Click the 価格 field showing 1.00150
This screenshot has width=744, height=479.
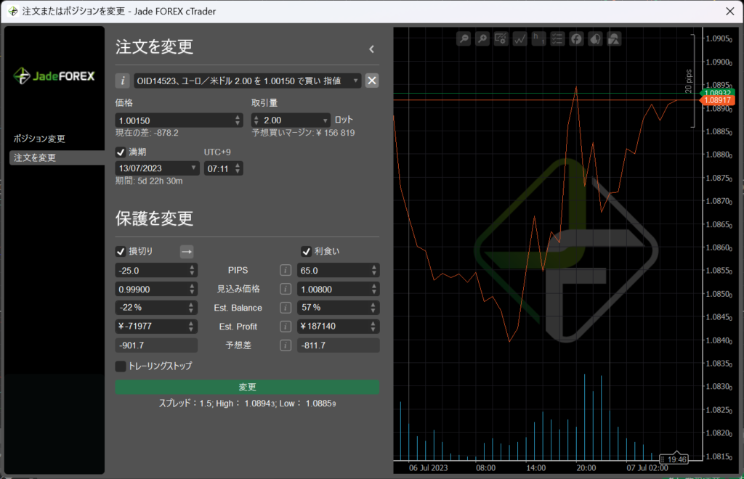173,120
